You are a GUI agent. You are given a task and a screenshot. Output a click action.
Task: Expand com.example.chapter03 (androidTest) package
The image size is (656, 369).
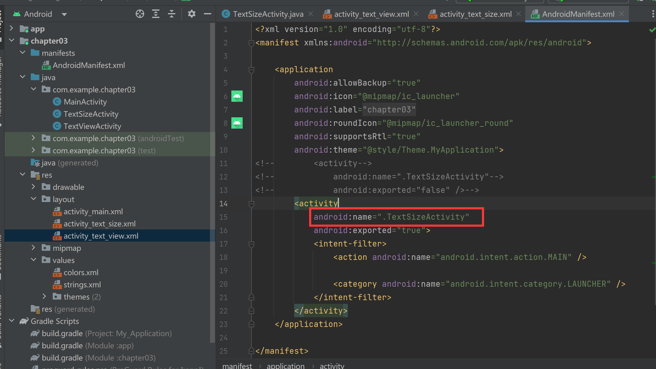(x=34, y=138)
